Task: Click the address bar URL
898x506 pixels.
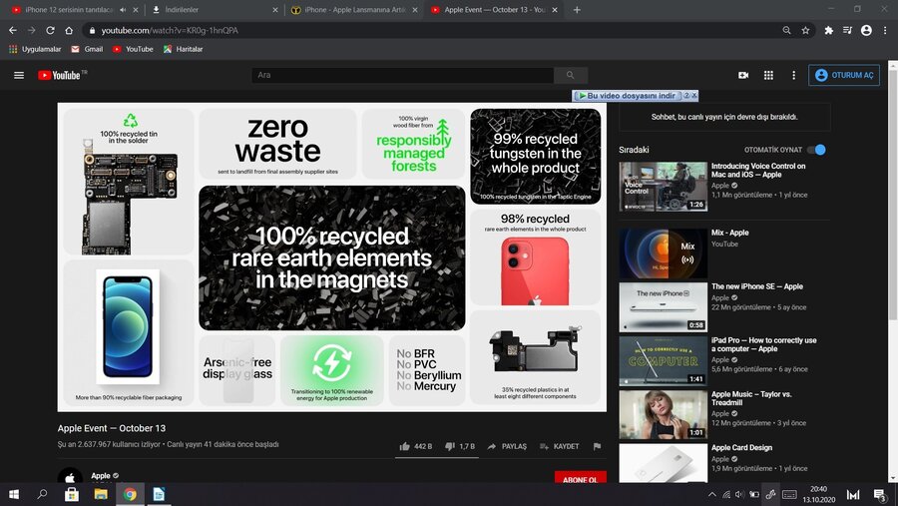Action: (170, 30)
